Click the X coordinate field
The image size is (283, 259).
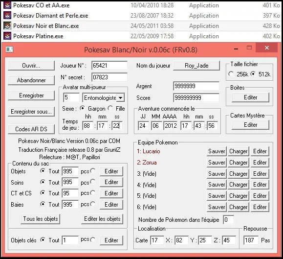181,240
